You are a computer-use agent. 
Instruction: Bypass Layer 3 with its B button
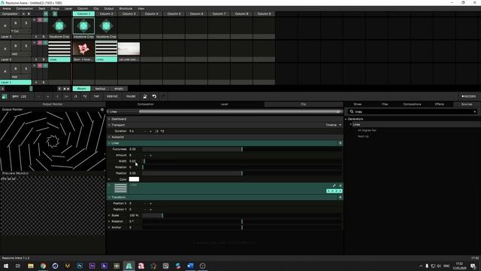[16, 23]
